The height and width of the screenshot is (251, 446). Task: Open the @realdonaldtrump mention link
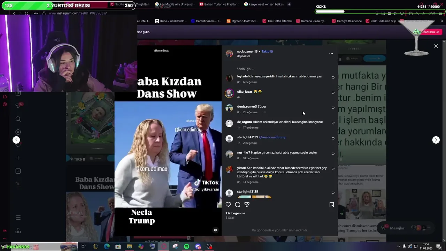pos(272,137)
